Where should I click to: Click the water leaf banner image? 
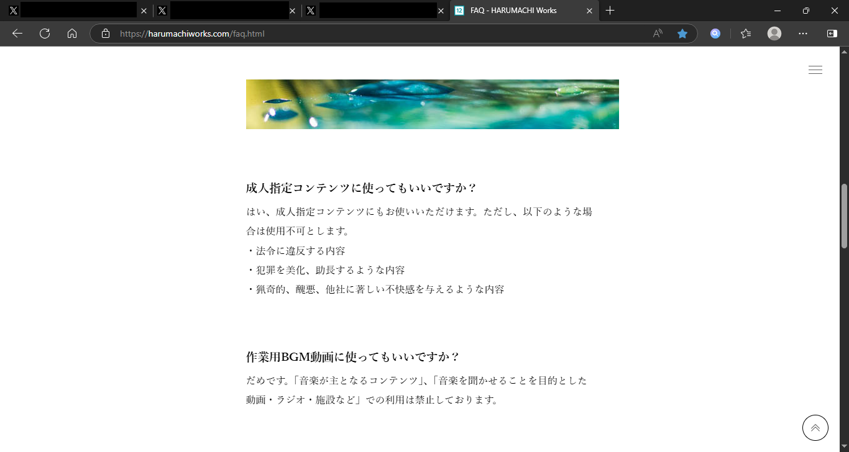click(x=432, y=104)
